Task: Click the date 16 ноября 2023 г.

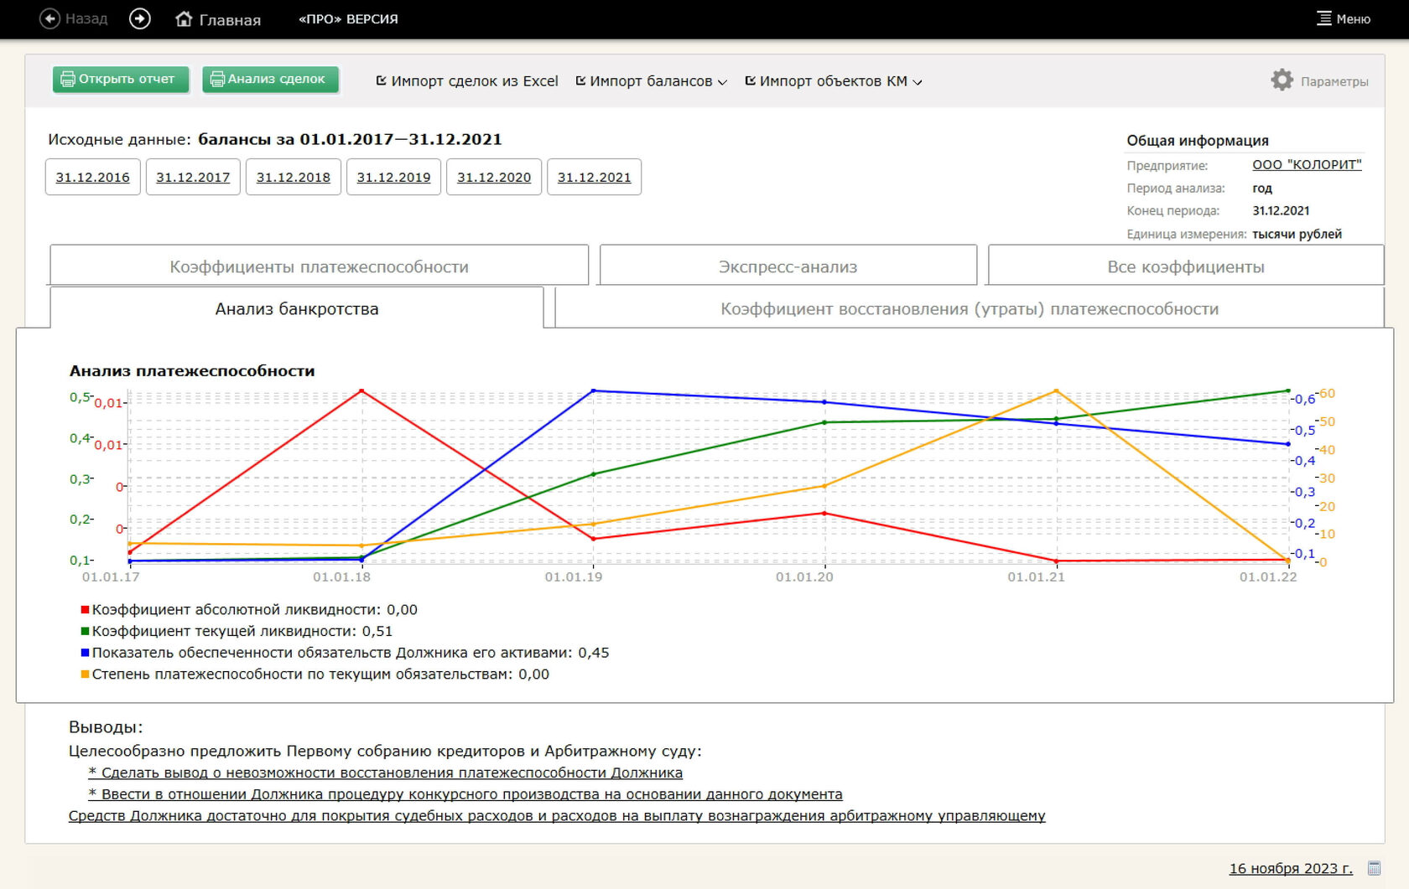Action: tap(1291, 868)
